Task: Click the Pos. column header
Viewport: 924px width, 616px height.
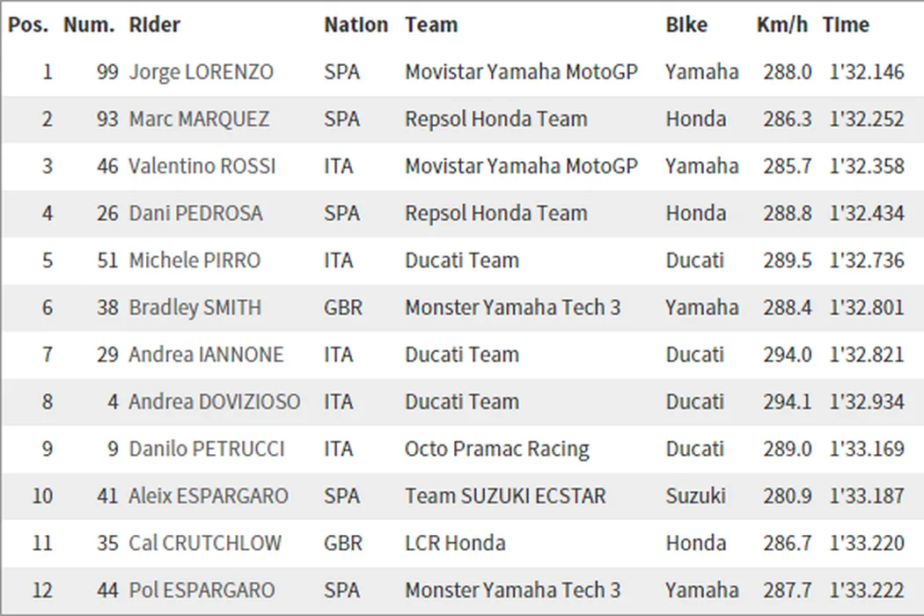Action: click(28, 25)
